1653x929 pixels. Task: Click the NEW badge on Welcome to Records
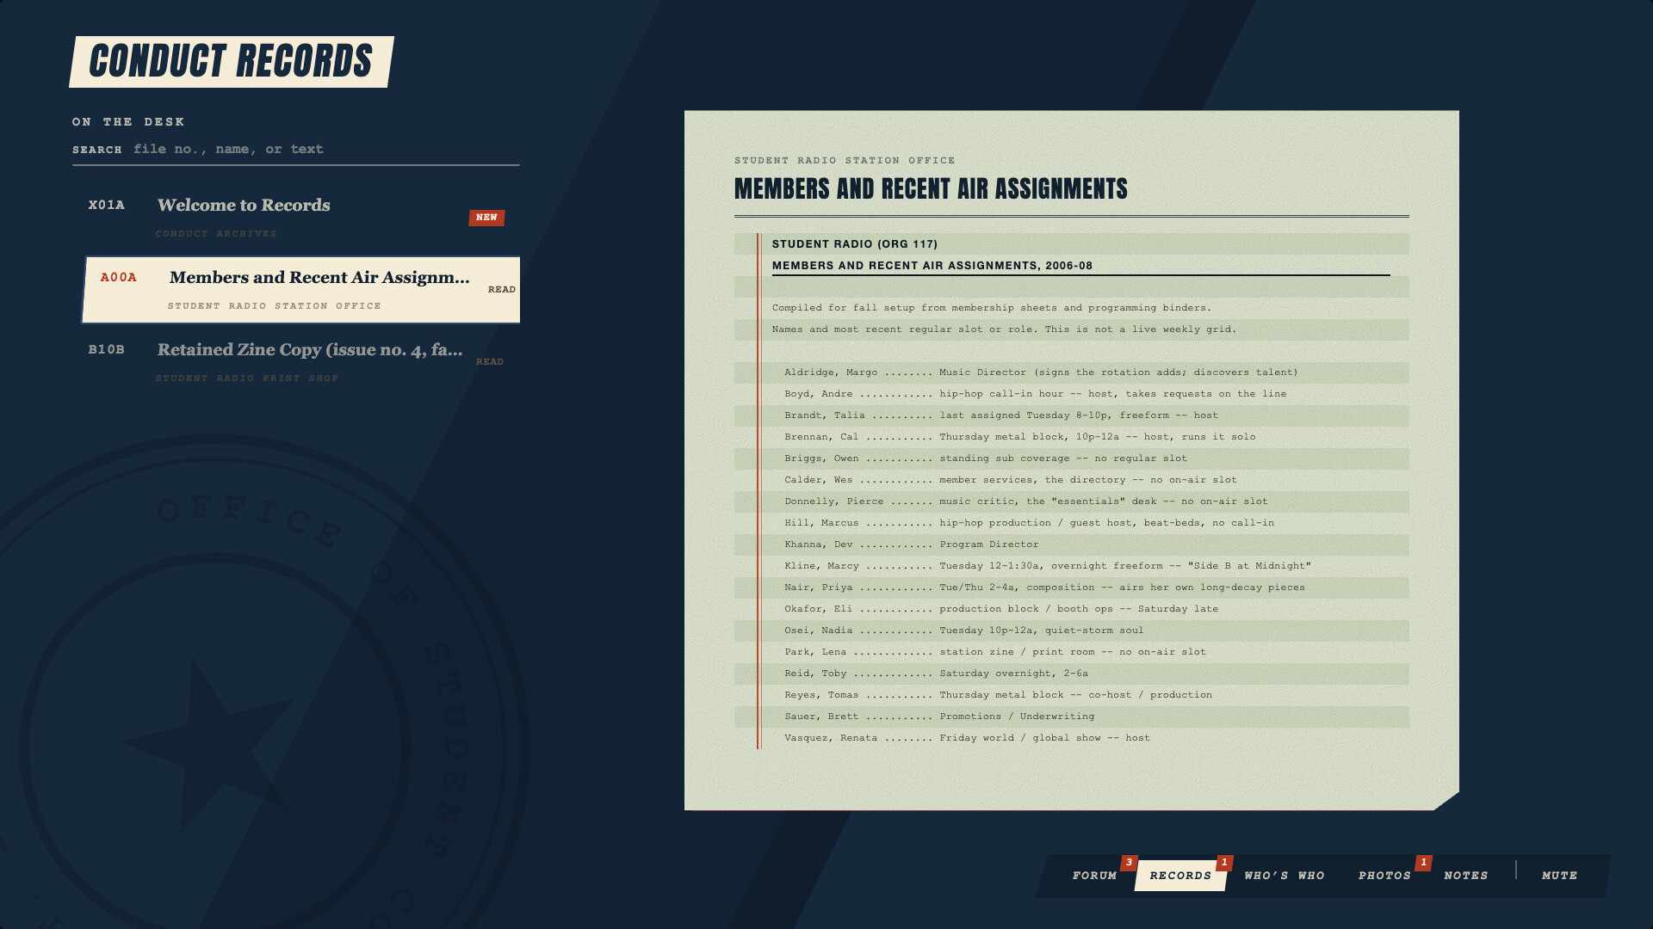pyautogui.click(x=486, y=218)
